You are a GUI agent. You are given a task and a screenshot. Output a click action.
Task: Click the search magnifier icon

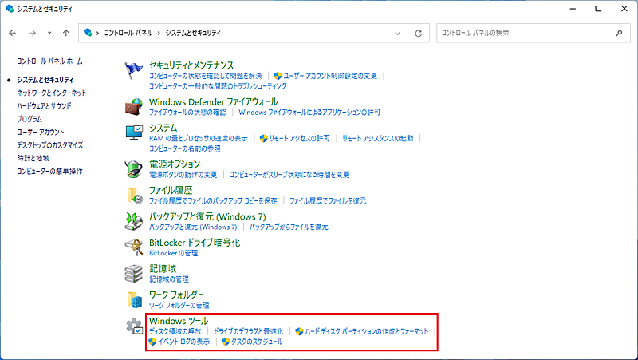[619, 33]
